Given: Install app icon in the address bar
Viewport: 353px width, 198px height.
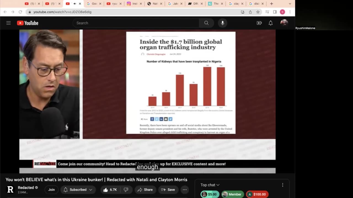Looking at the screenshot, I should click(243, 12).
